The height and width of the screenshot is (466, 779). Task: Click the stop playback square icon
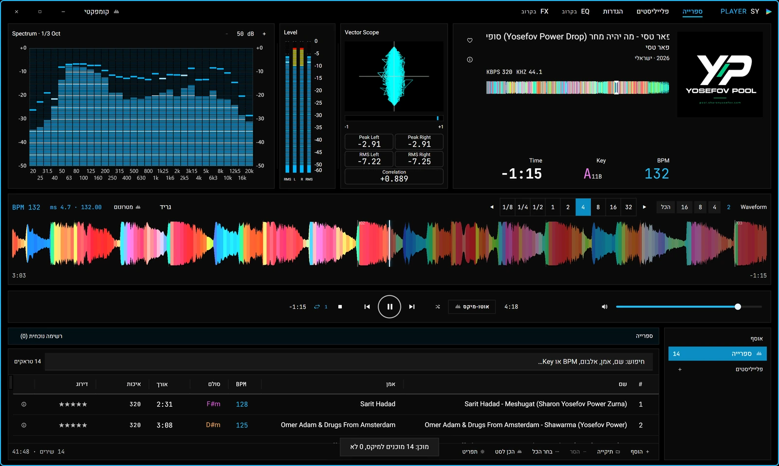tap(340, 307)
